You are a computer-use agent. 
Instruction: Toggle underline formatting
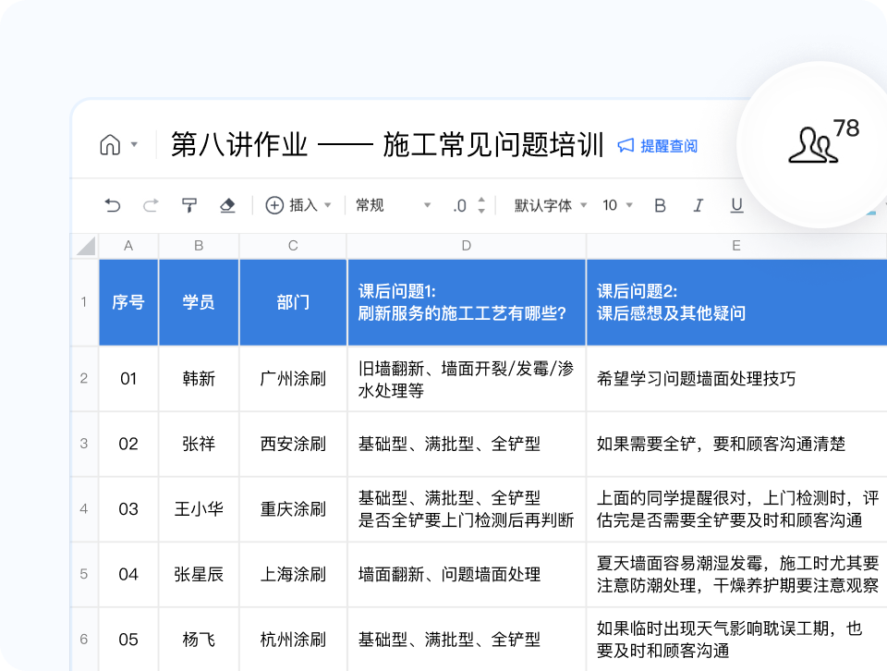(736, 205)
